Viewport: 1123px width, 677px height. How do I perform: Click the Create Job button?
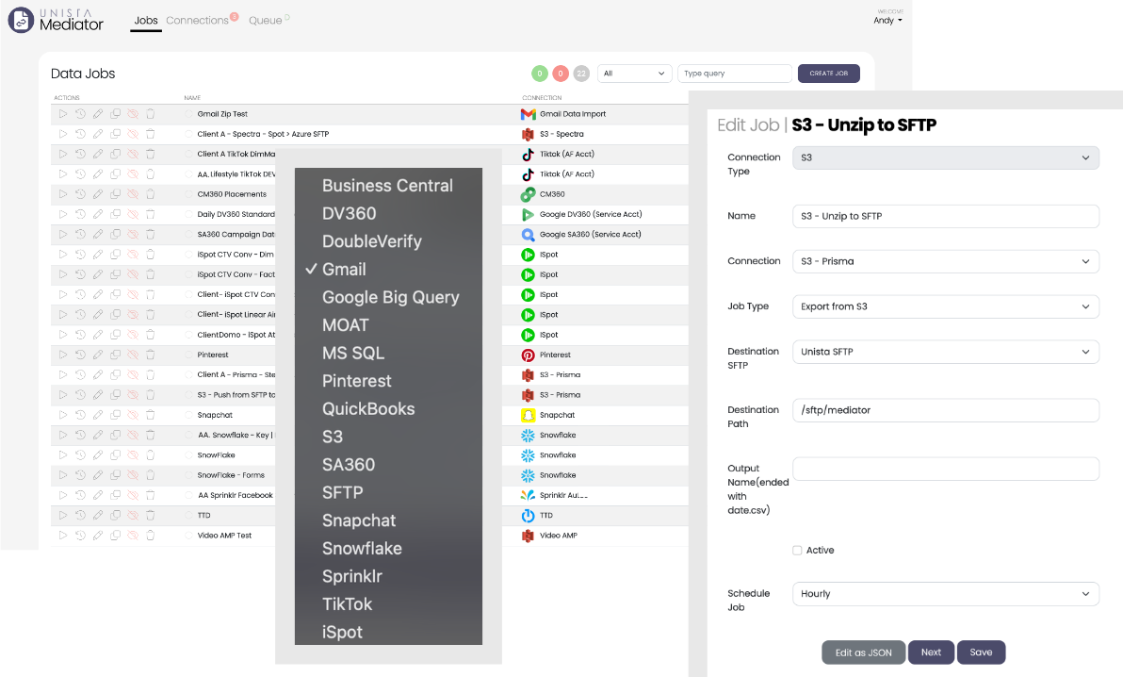click(x=829, y=74)
